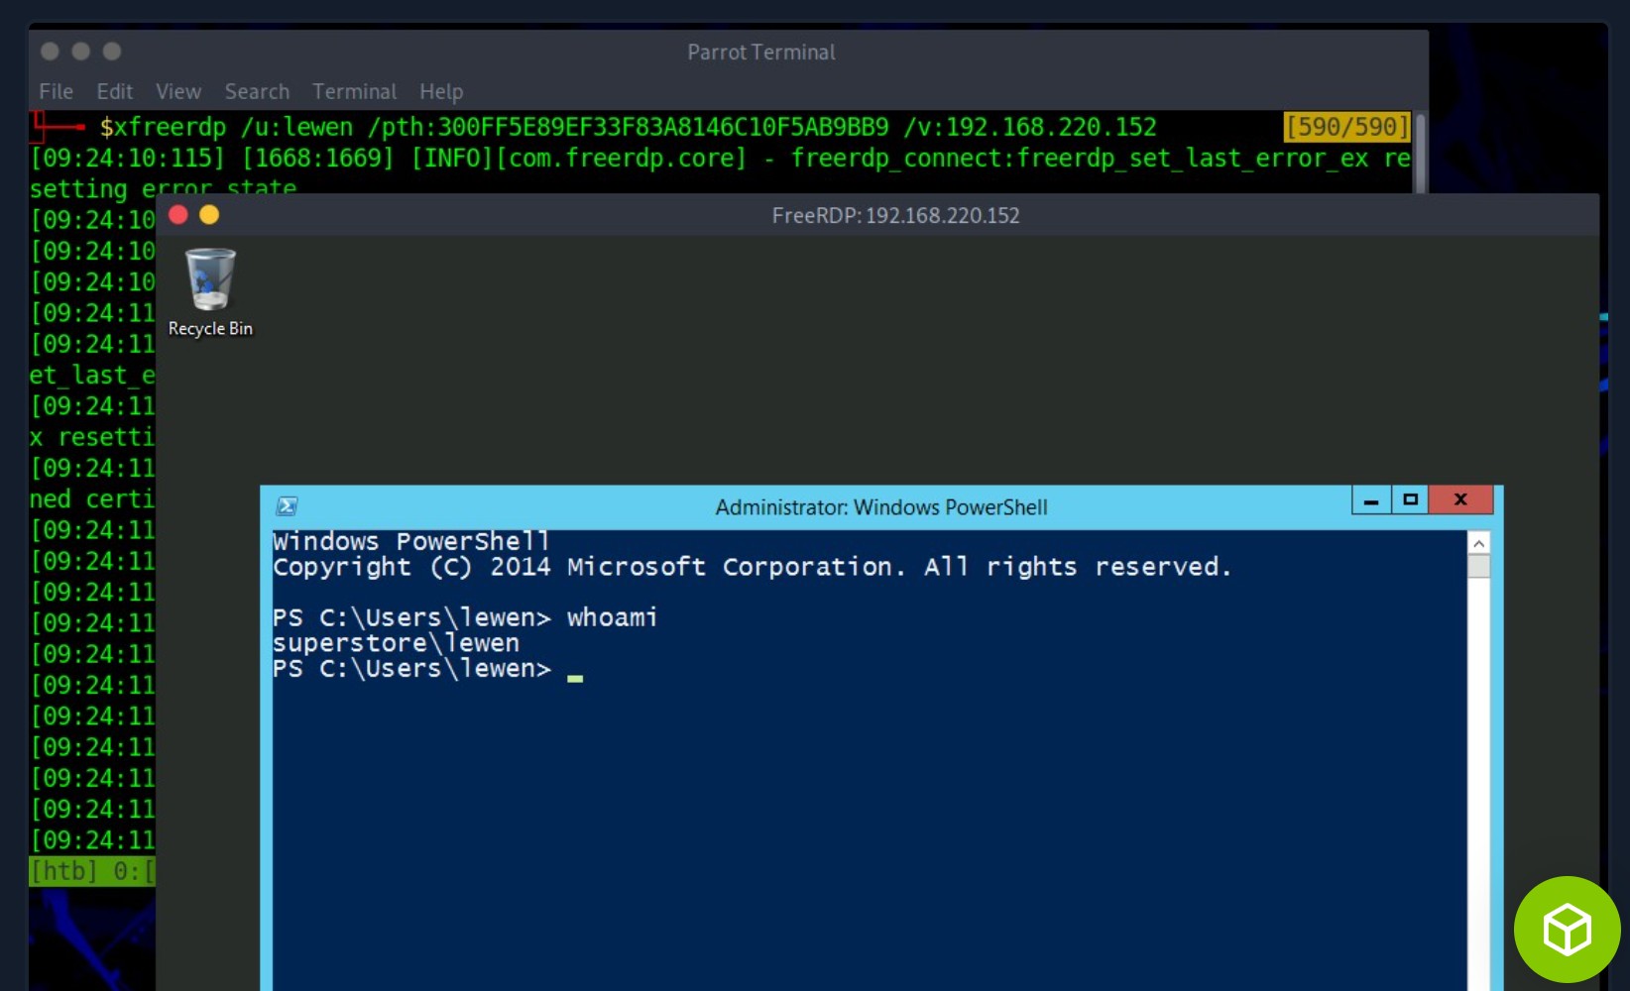Open the View menu in Parrot Terminal
This screenshot has width=1630, height=991.
pyautogui.click(x=178, y=91)
